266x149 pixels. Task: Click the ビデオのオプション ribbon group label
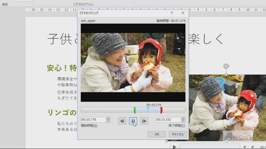pos(83,4)
